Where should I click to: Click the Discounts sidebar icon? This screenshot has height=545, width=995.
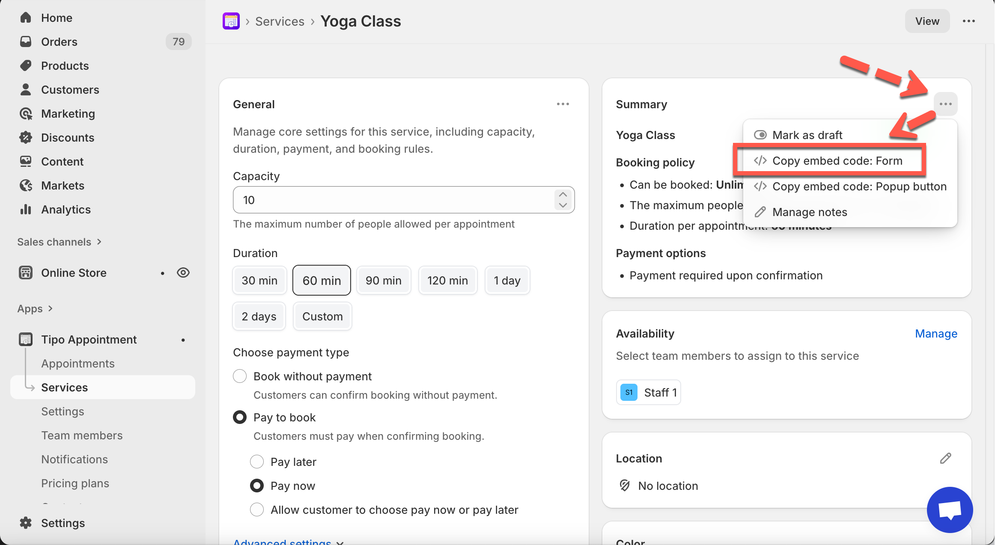26,137
